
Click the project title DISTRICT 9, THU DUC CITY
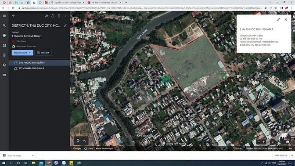(x=36, y=25)
